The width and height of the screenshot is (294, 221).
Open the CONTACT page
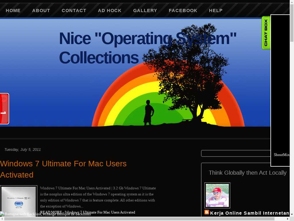coord(74,11)
